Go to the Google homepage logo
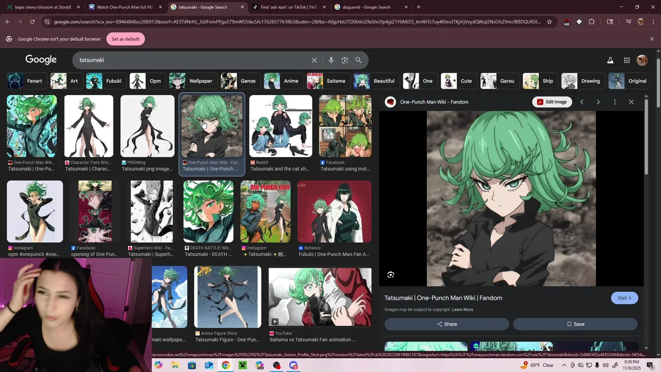This screenshot has height=372, width=661. (41, 59)
